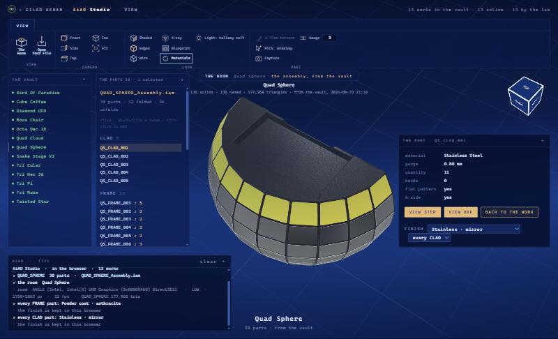Collapse the AiAD TTY1 console panel

pos(224,262)
